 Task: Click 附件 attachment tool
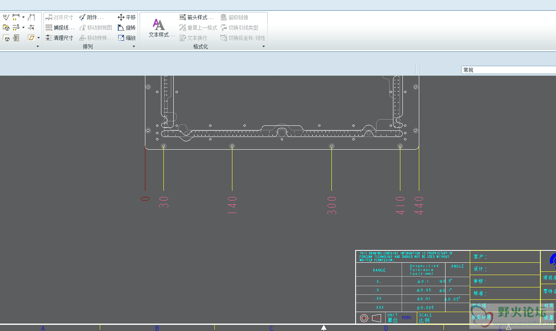(x=91, y=17)
